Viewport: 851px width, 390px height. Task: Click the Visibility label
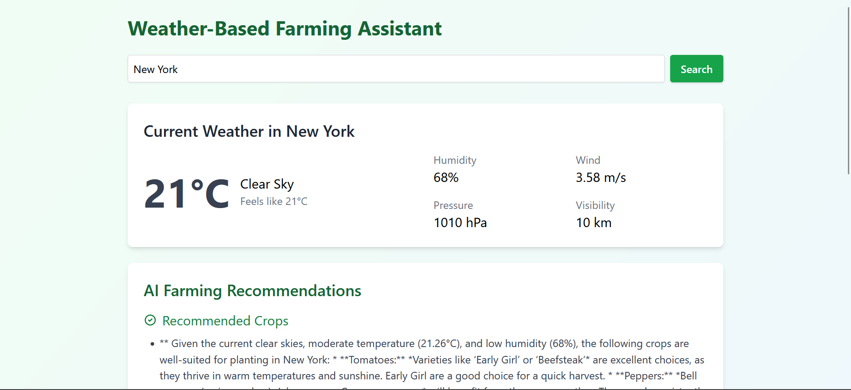click(x=595, y=205)
